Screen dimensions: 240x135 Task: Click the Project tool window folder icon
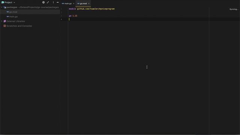3,2
